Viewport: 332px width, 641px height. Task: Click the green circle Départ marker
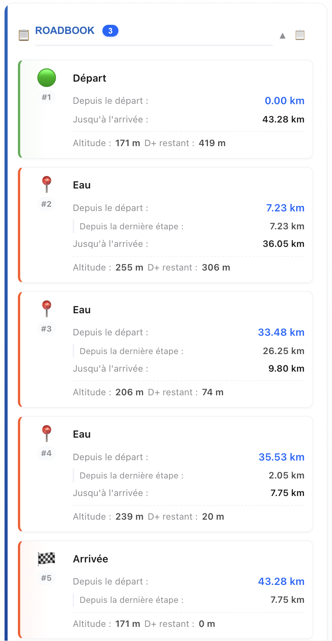46,78
